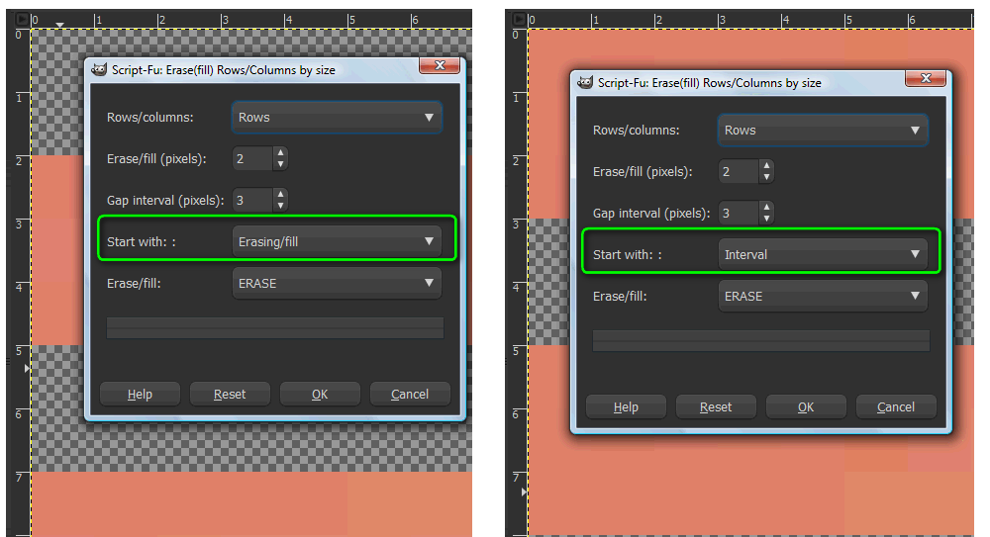The image size is (990, 537).
Task: Click Cancel button in right dialog
Action: (896, 407)
